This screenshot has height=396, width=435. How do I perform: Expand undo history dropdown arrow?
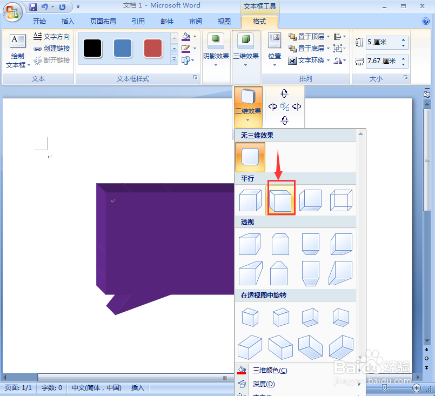[x=53, y=6]
